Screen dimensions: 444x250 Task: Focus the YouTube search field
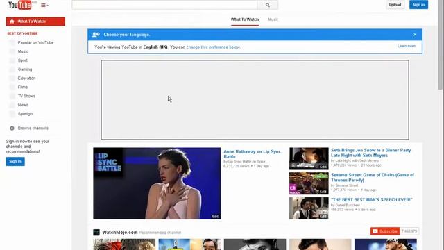coord(164,5)
